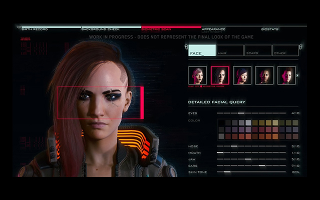Image resolution: width=320 pixels, height=200 pixels.
Task: Go to the Birth Record step
Action: pyautogui.click(x=34, y=29)
